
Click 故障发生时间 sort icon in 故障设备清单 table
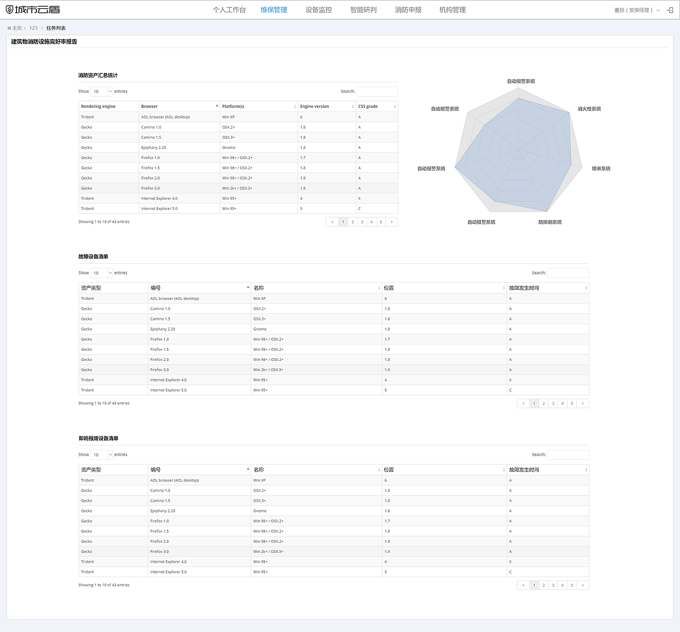tap(586, 288)
